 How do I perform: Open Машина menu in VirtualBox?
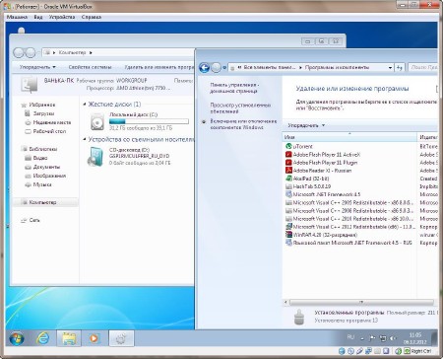17,17
